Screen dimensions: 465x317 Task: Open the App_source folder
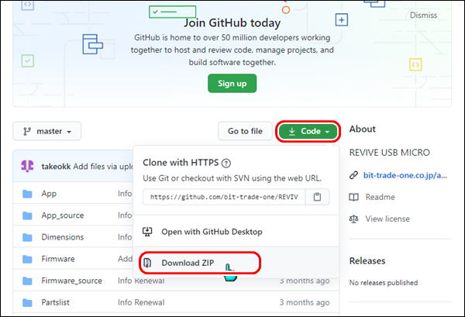coord(63,215)
